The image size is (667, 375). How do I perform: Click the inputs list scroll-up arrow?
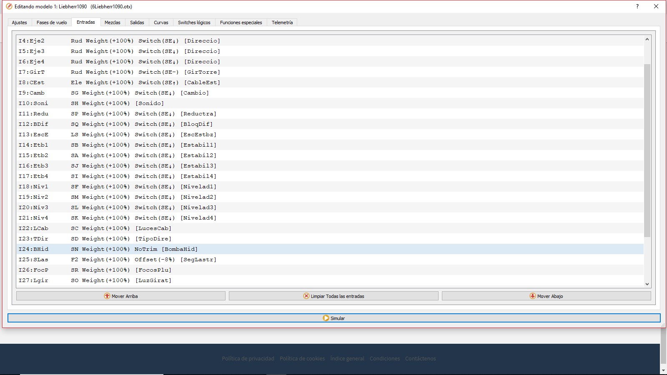click(x=647, y=39)
